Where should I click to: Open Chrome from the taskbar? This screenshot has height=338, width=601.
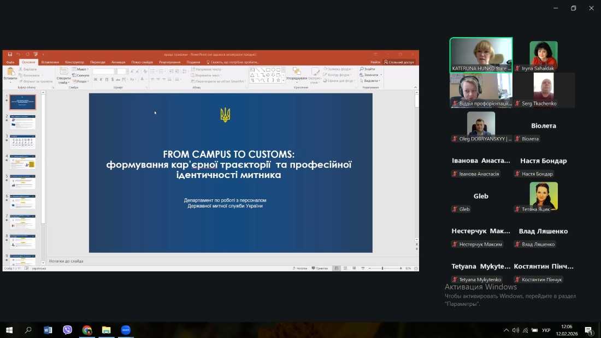(x=87, y=330)
